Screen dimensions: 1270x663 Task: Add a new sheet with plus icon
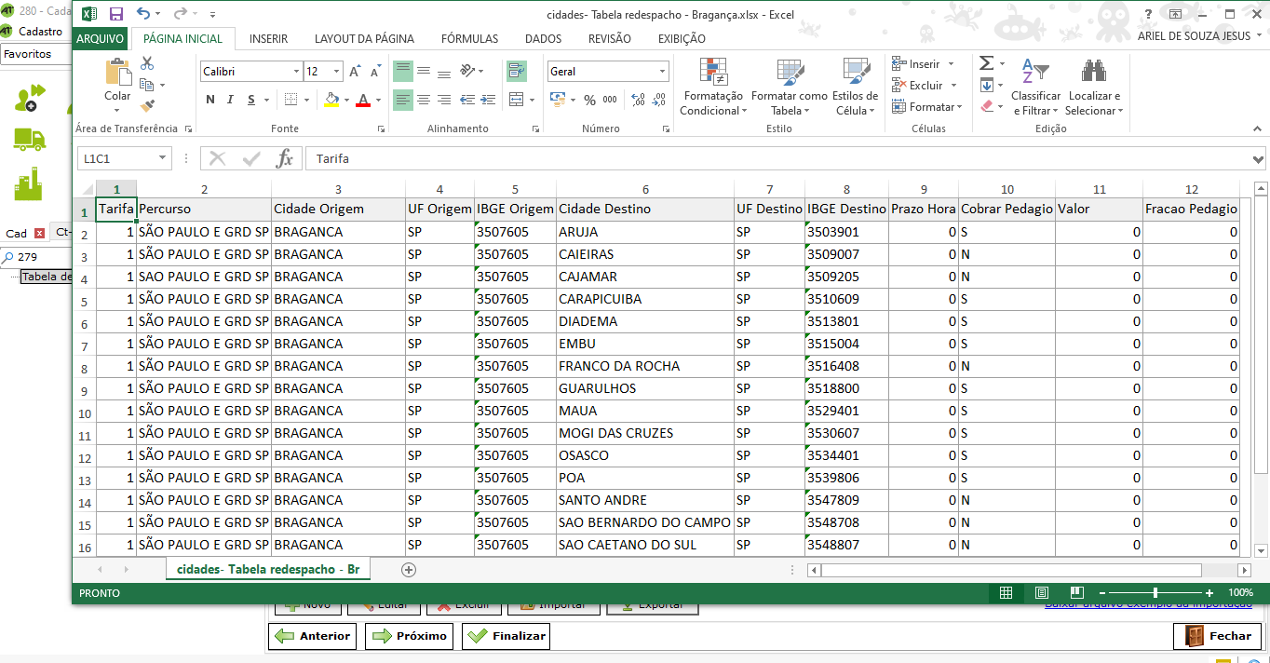(x=408, y=569)
